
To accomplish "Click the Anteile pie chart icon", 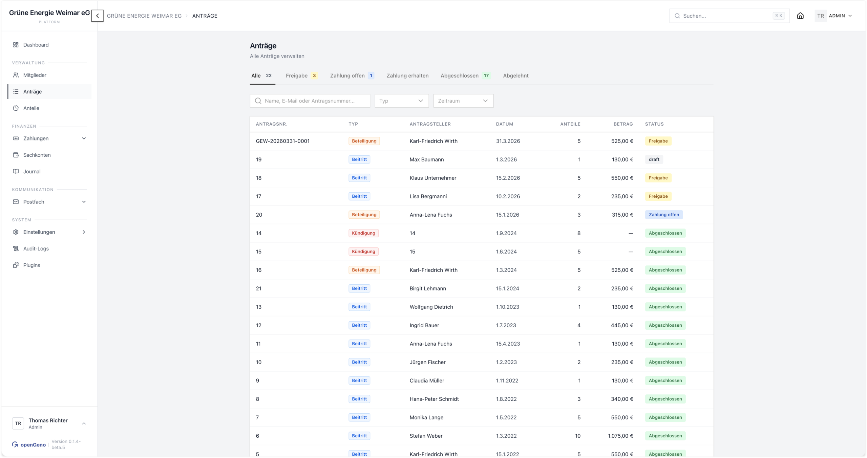I will (16, 108).
